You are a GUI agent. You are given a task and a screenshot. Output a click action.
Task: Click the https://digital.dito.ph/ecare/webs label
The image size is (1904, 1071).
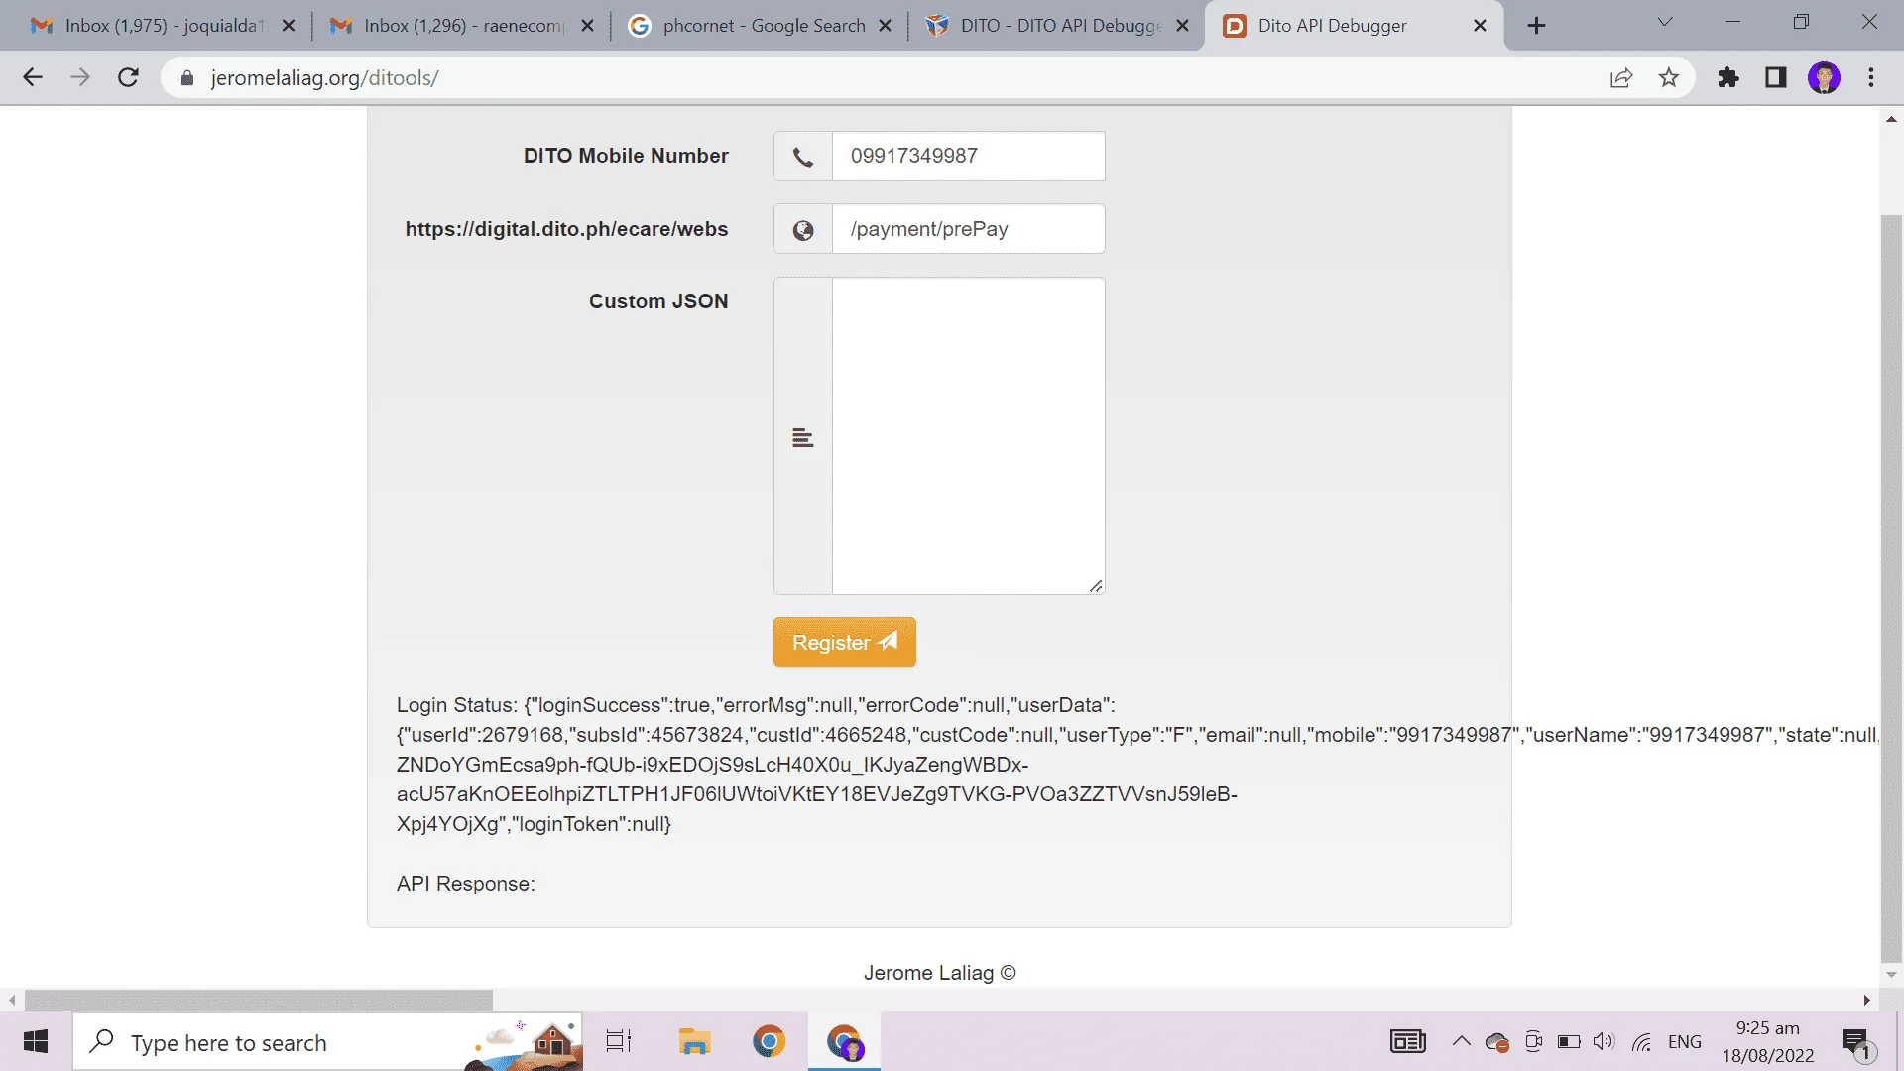click(566, 229)
